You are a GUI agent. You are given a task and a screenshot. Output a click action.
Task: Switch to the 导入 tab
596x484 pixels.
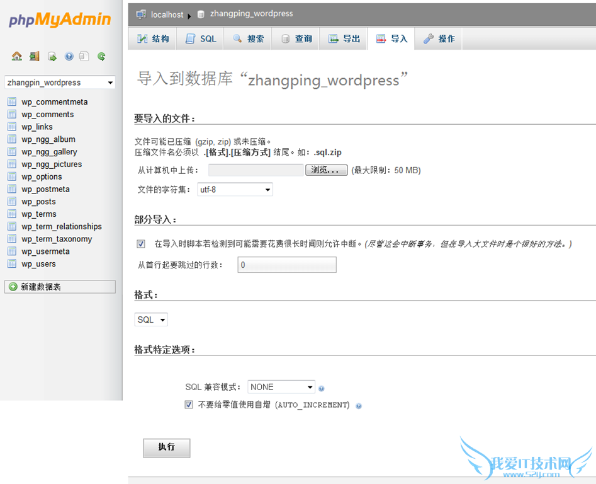[x=391, y=38]
